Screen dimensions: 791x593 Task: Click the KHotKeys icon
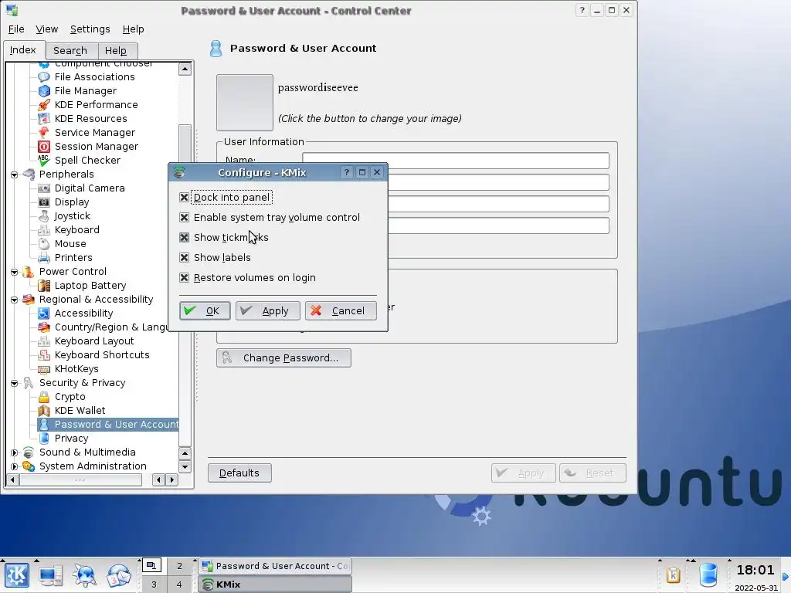tap(44, 369)
